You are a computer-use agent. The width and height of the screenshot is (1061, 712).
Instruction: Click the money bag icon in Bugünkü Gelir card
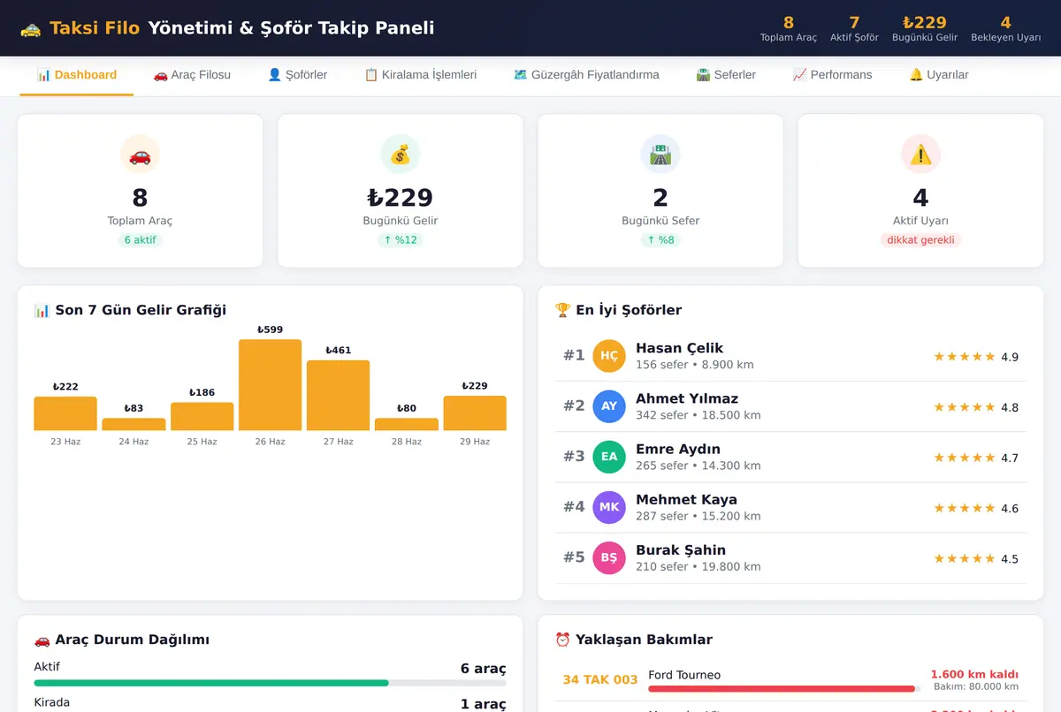point(400,155)
